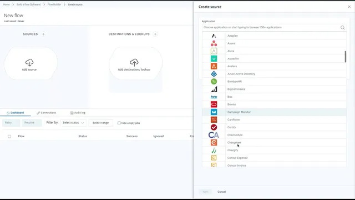
Task: Click the Bronto red icon
Action: 214,104
